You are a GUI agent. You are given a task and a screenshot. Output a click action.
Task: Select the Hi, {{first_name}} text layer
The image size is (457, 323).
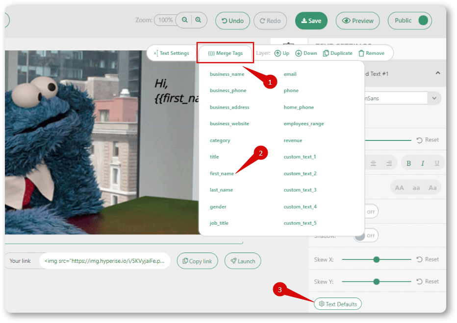[x=177, y=91]
